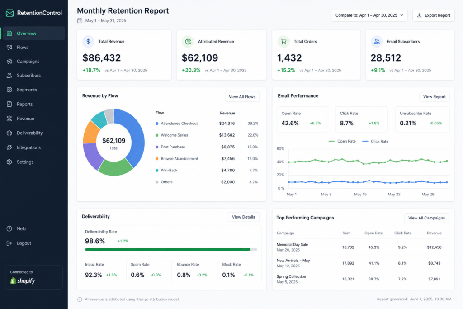
Task: Click the Logout arrow icon
Action: coord(9,243)
